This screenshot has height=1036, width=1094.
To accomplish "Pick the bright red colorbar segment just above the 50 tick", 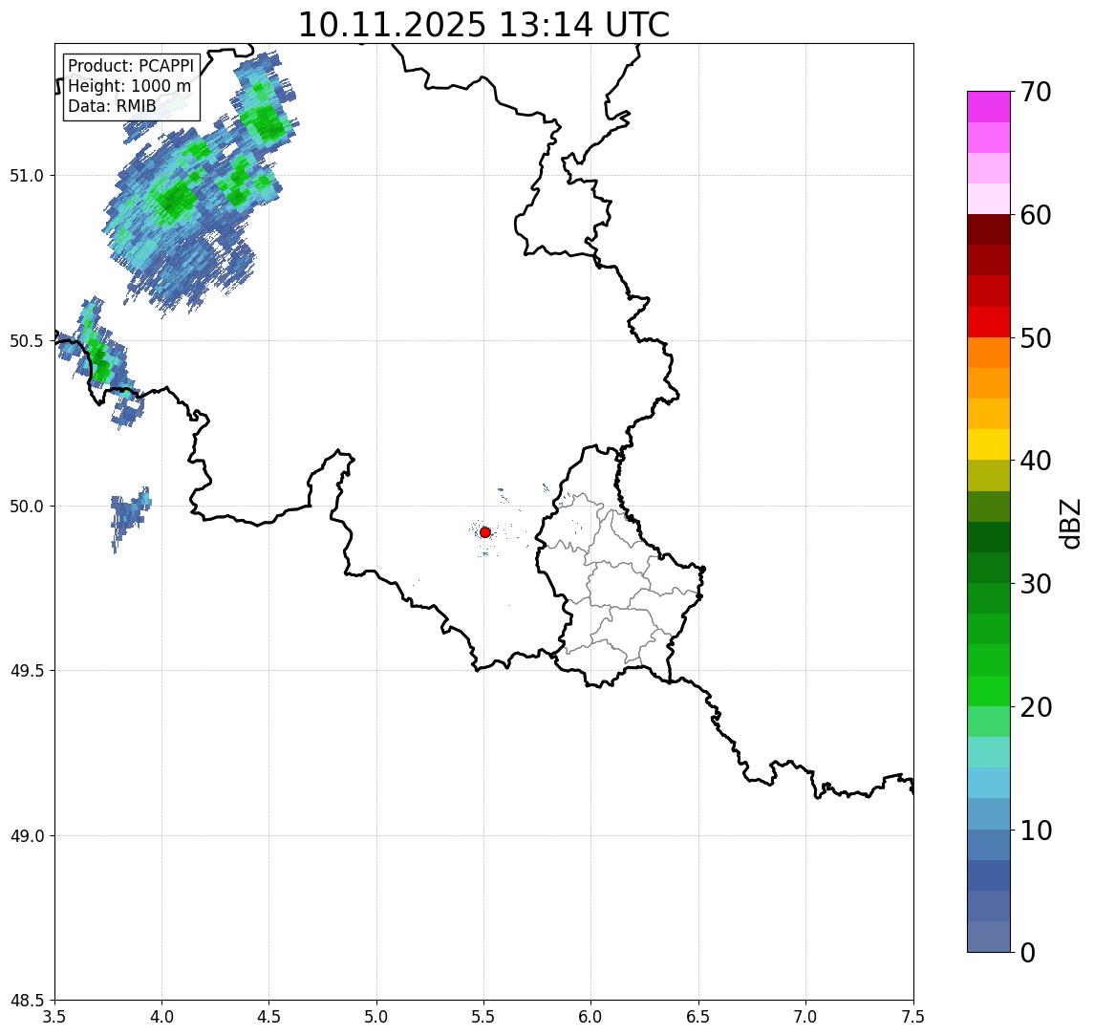I will click(x=989, y=322).
